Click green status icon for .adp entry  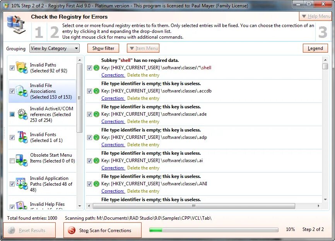tap(97, 137)
